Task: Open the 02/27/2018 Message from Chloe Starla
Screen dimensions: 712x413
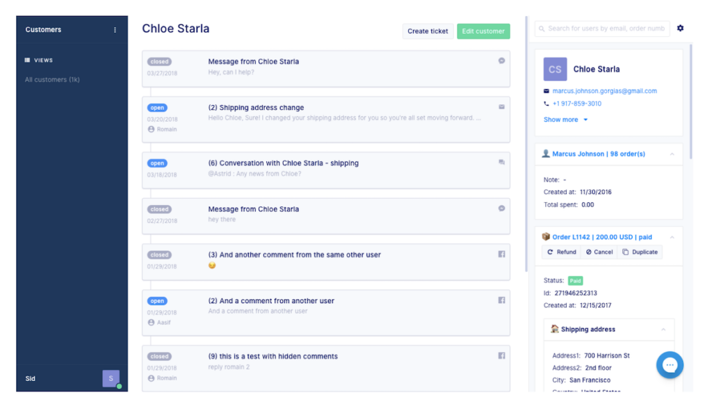Action: (326, 216)
